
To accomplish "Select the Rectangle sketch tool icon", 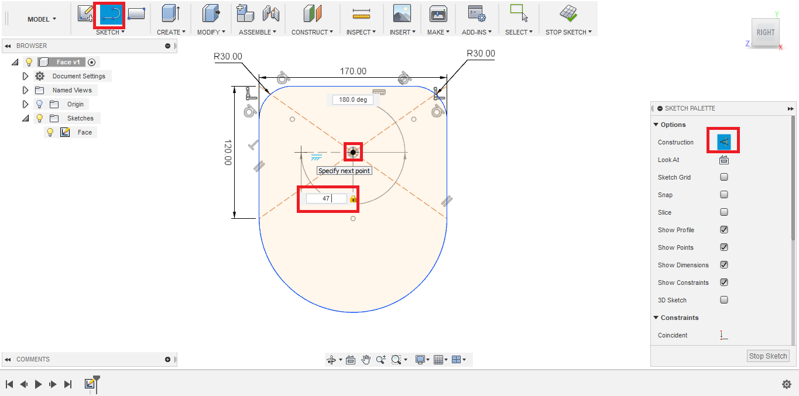I will point(136,13).
